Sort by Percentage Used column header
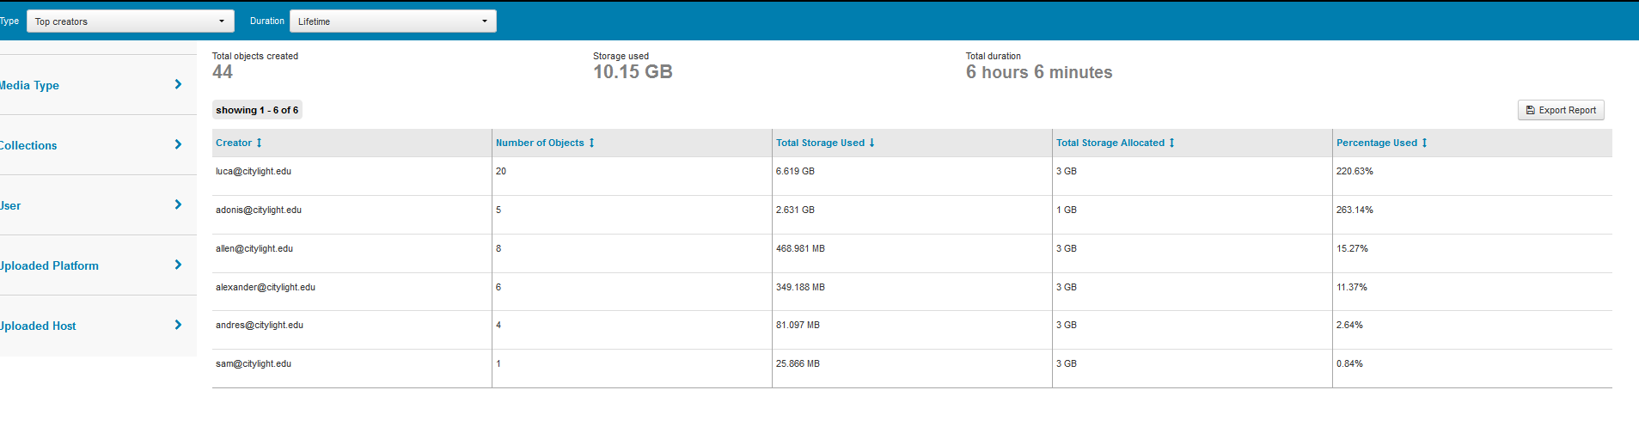The image size is (1639, 445). pyautogui.click(x=1377, y=143)
